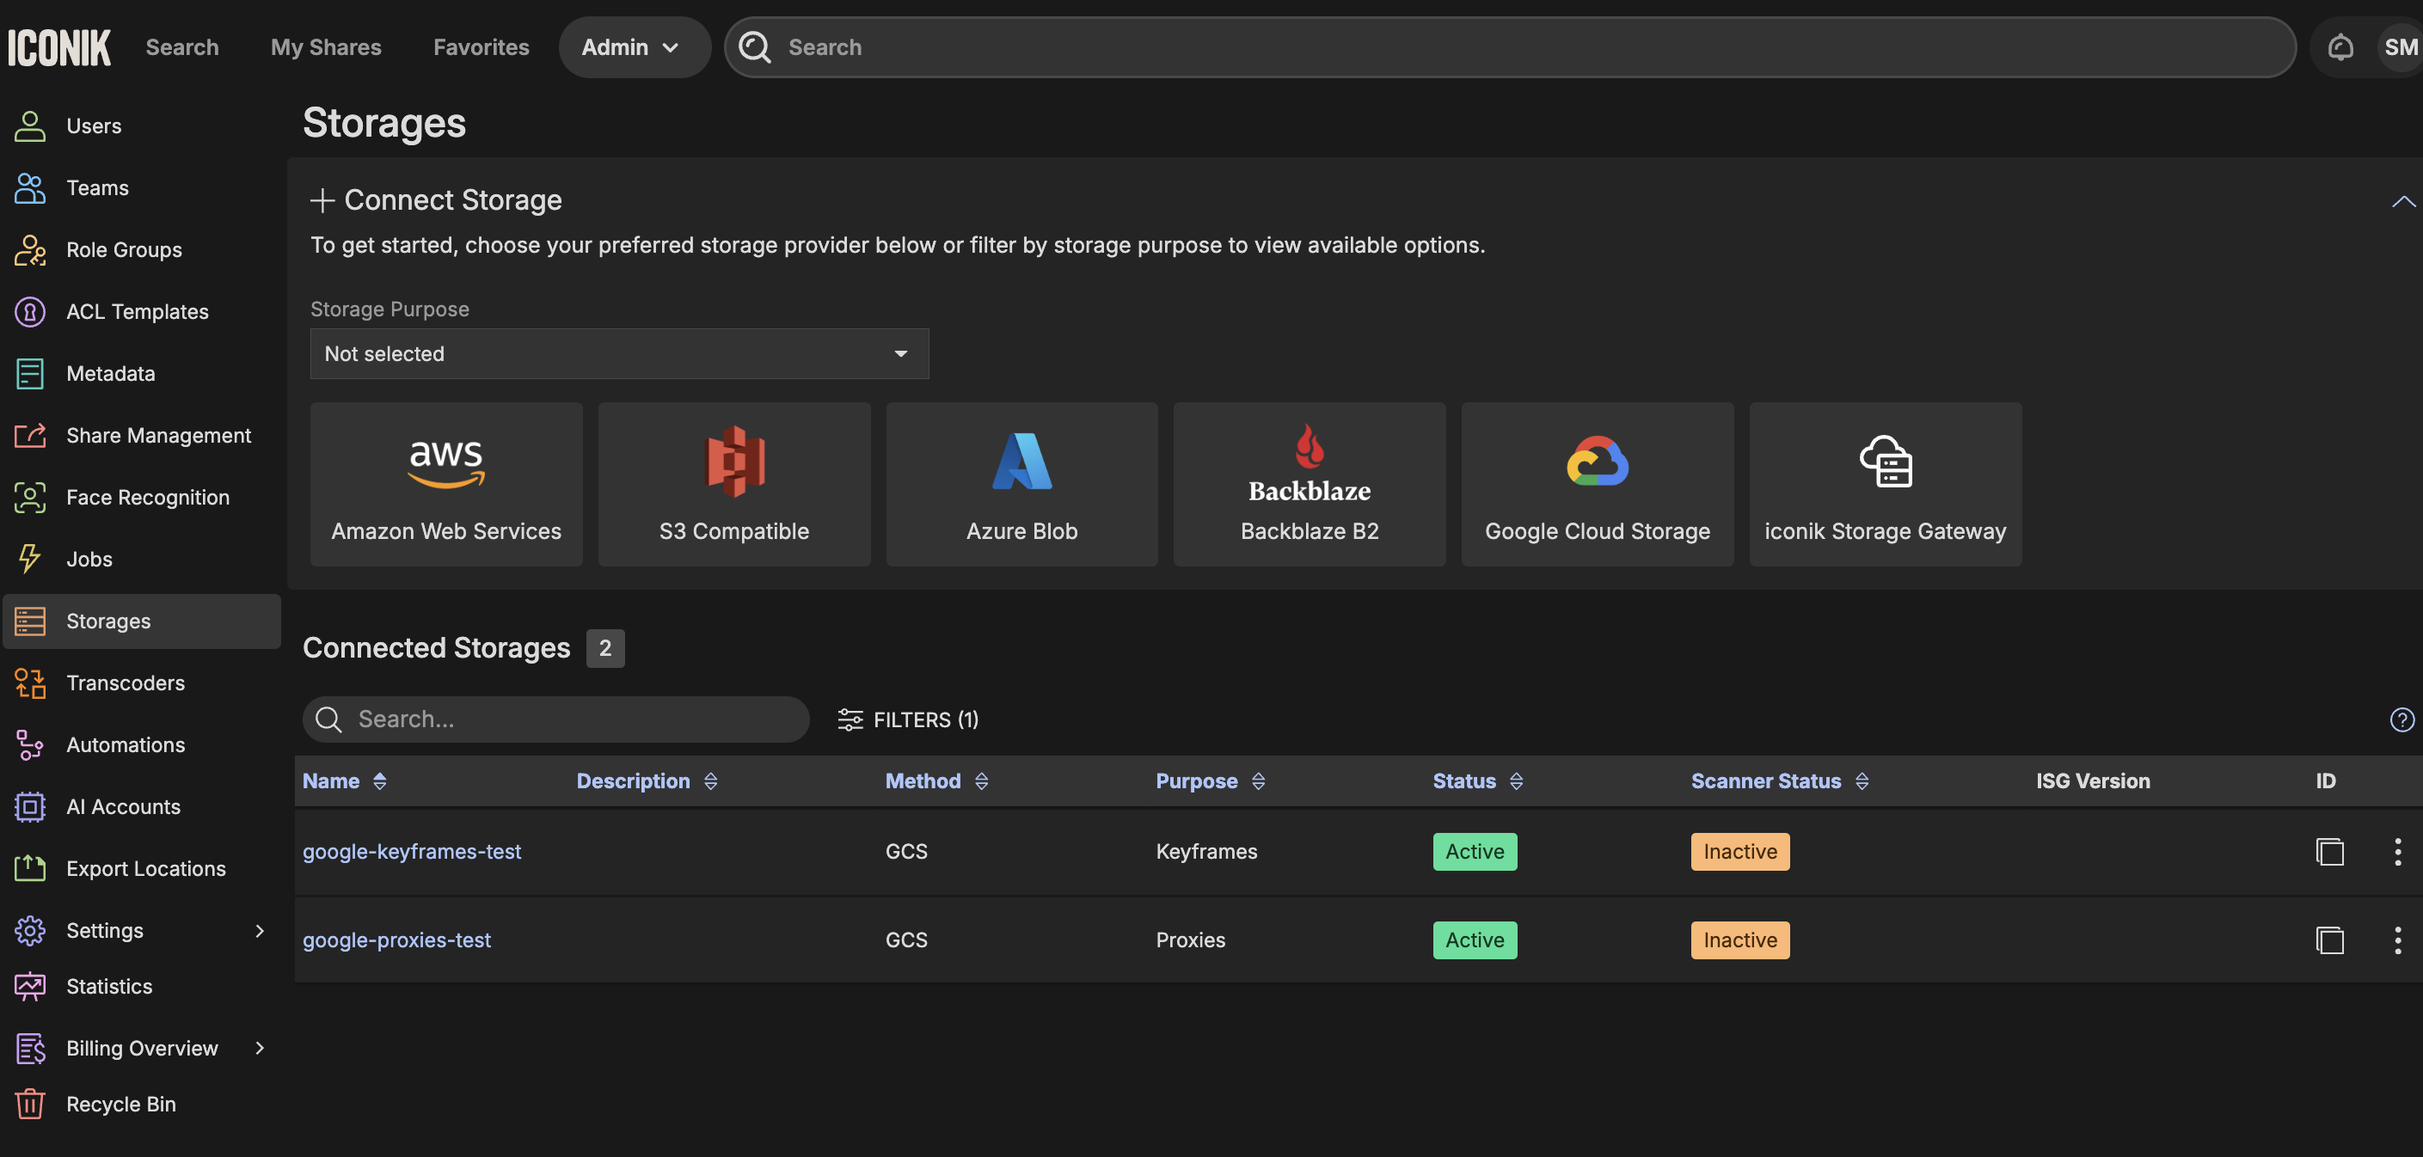Viewport: 2423px width, 1157px height.
Task: Click the notifications bell icon
Action: (2340, 47)
